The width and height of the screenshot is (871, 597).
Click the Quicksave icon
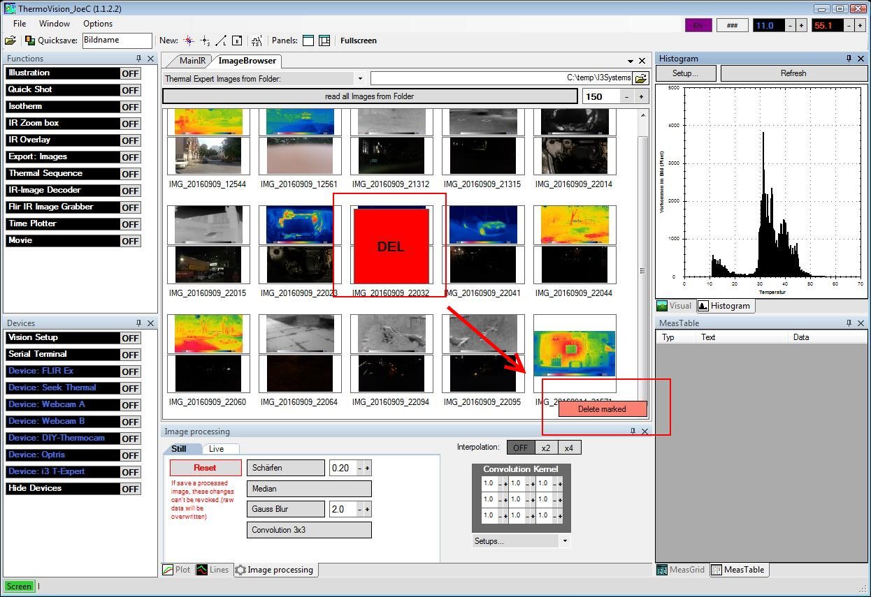coord(30,40)
